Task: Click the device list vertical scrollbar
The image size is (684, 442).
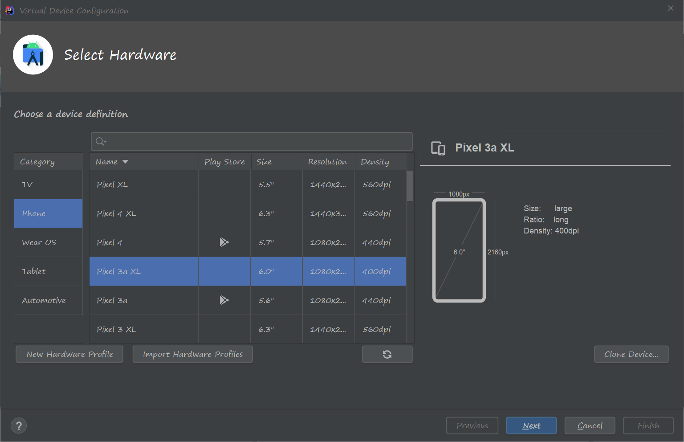Action: [x=410, y=185]
